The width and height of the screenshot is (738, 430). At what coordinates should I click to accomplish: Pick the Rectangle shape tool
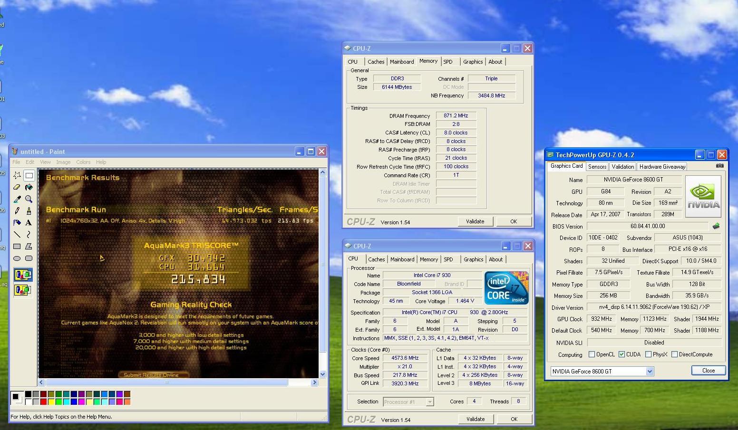click(17, 246)
